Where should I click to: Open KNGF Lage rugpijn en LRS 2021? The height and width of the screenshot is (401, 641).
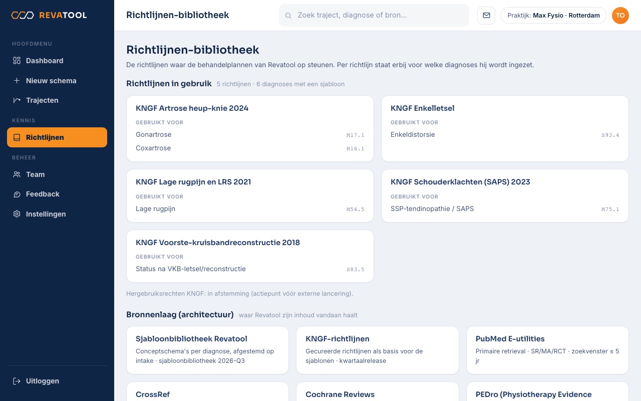[250, 196]
